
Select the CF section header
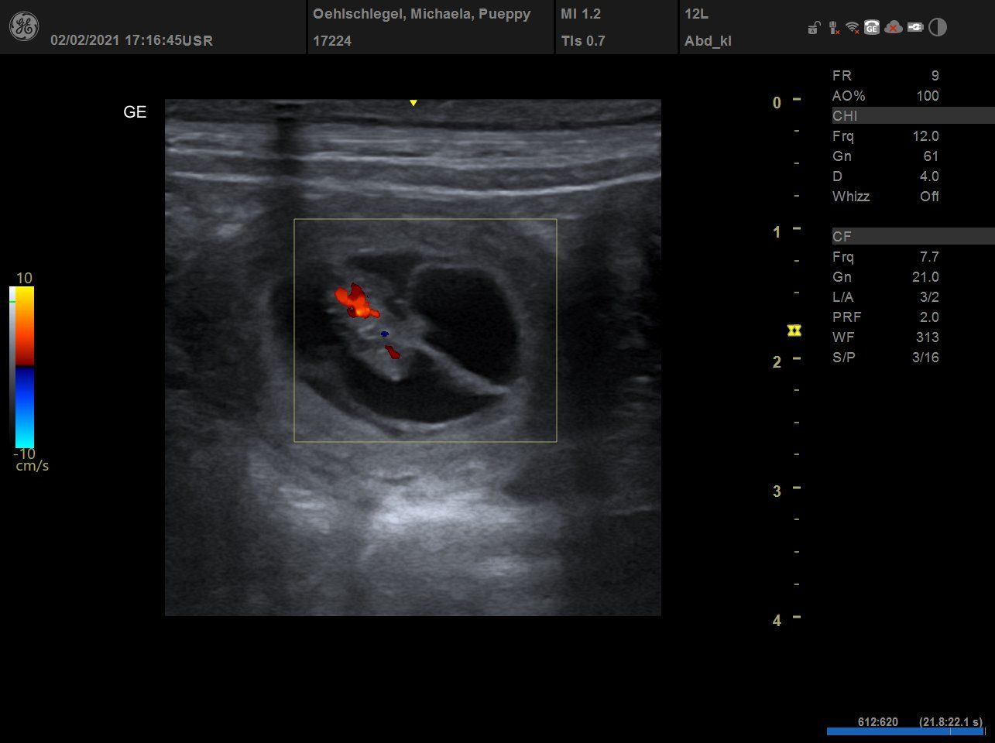(913, 237)
